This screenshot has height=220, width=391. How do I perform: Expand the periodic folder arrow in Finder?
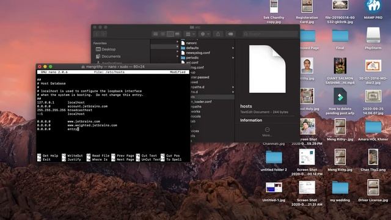coord(233,57)
